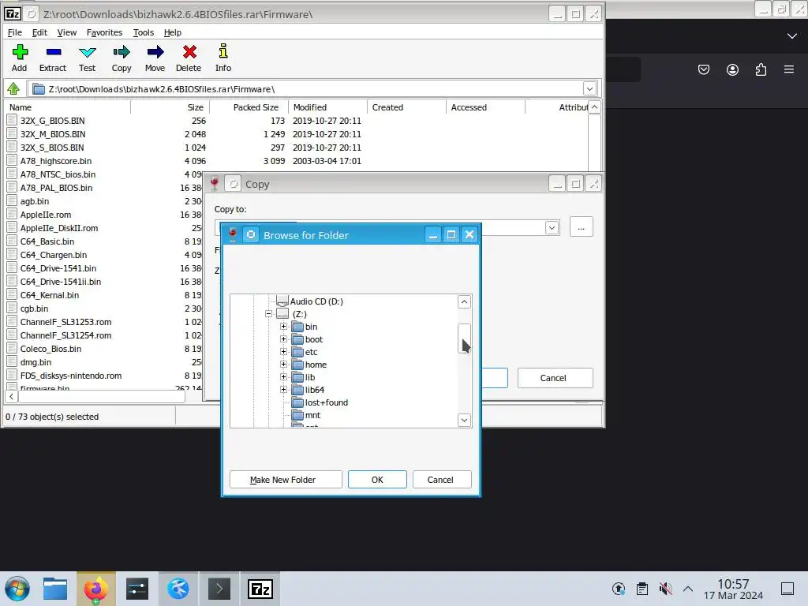
Task: Click the browse ellipsis button in Copy dialog
Action: 582,227
